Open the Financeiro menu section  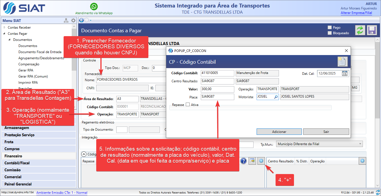point(13,156)
